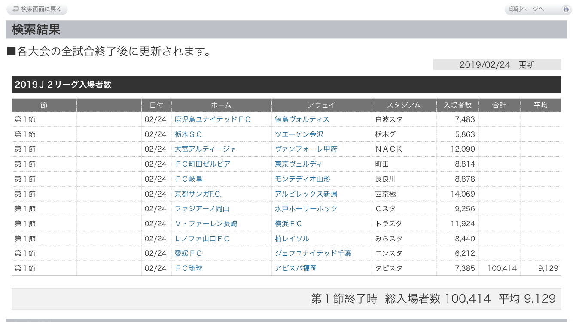This screenshot has height=322, width=573.
Task: Click the ジェフユナイテッド千葉 link
Action: [x=313, y=253]
